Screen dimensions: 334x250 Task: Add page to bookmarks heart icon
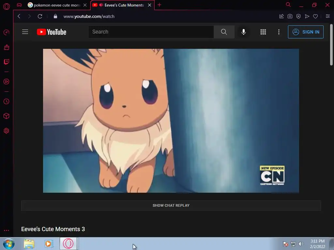[315, 16]
